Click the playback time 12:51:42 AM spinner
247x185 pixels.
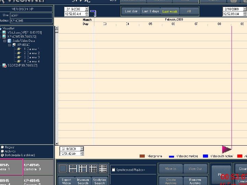click(x=82, y=153)
